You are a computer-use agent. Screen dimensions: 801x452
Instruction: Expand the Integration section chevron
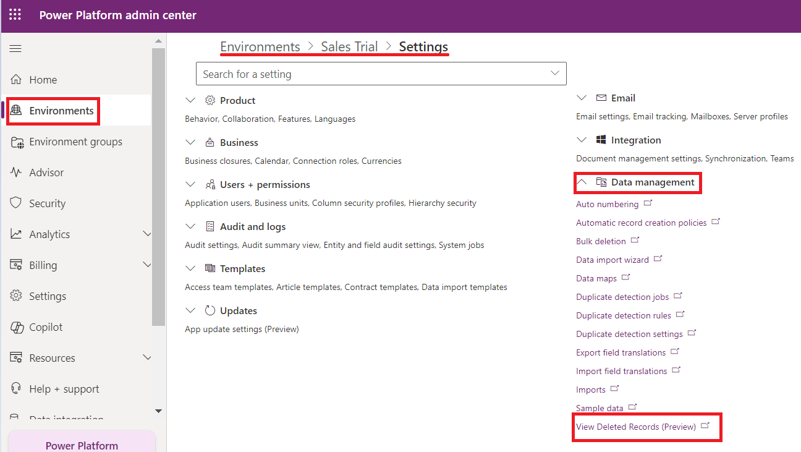point(582,140)
